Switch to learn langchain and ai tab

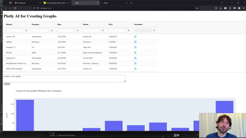56,3
